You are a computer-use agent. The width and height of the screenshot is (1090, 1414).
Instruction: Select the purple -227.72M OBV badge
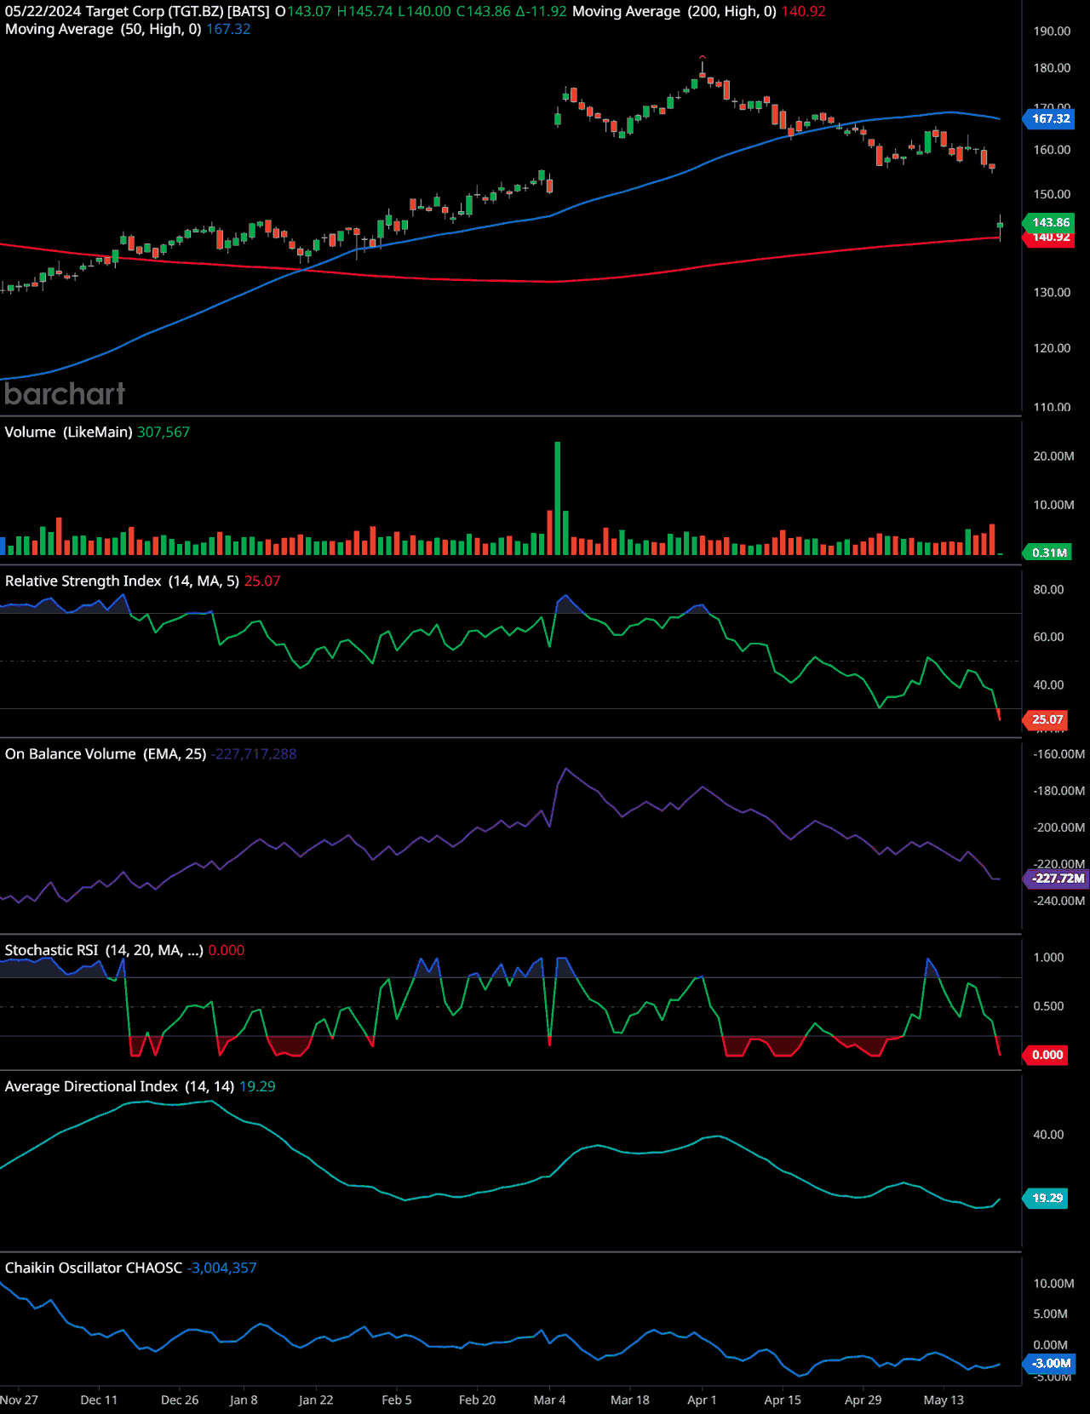click(1058, 878)
